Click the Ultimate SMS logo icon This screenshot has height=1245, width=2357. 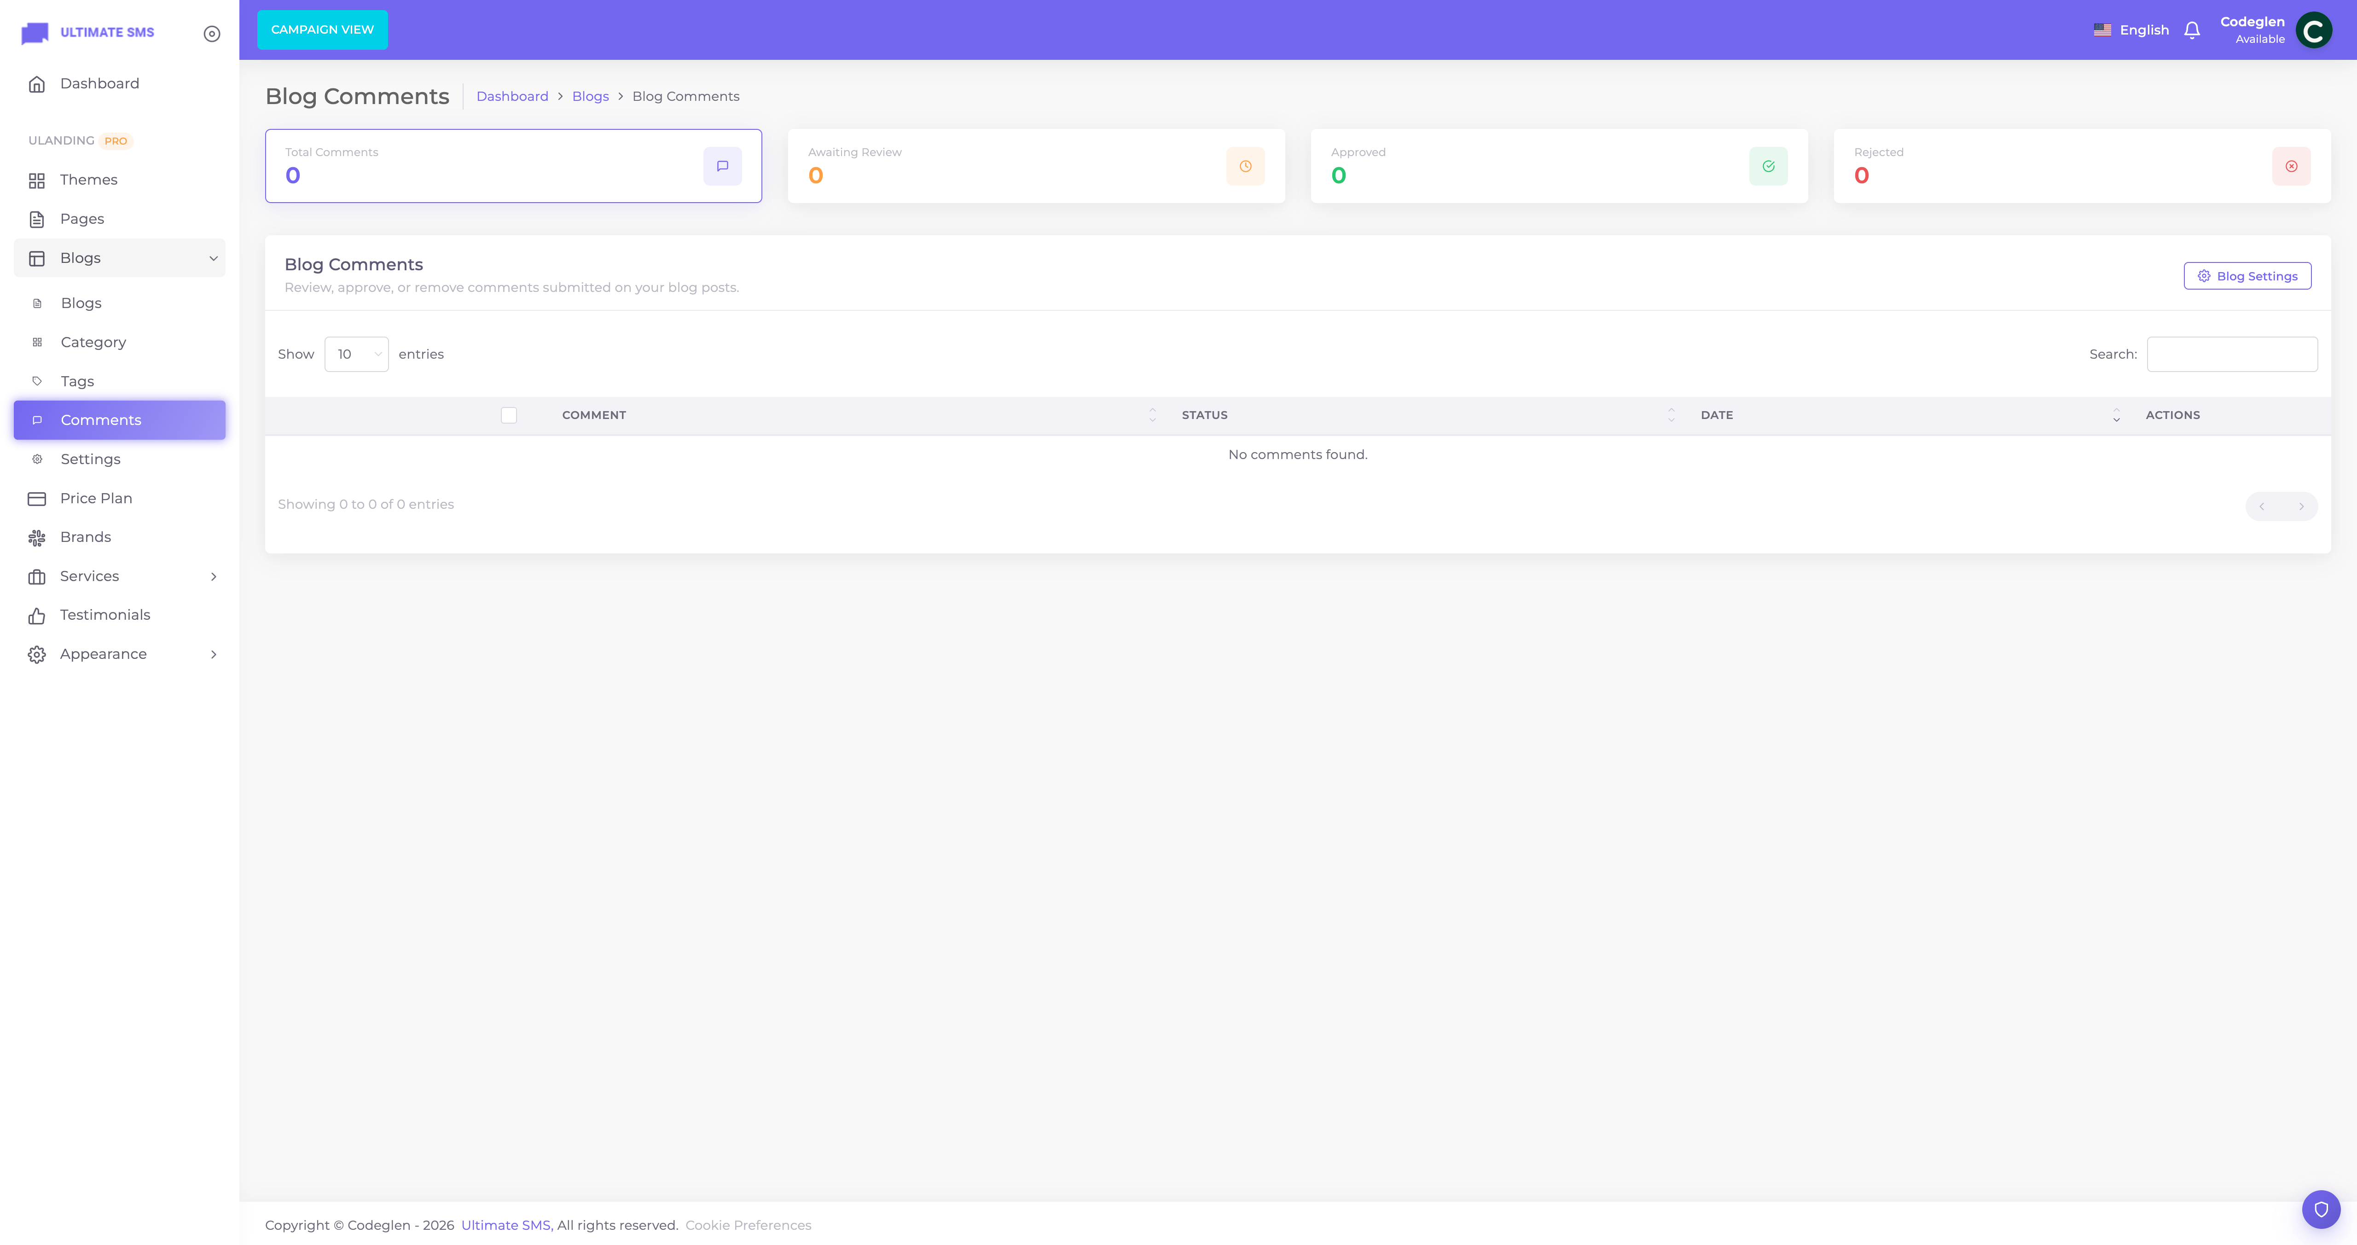point(35,33)
